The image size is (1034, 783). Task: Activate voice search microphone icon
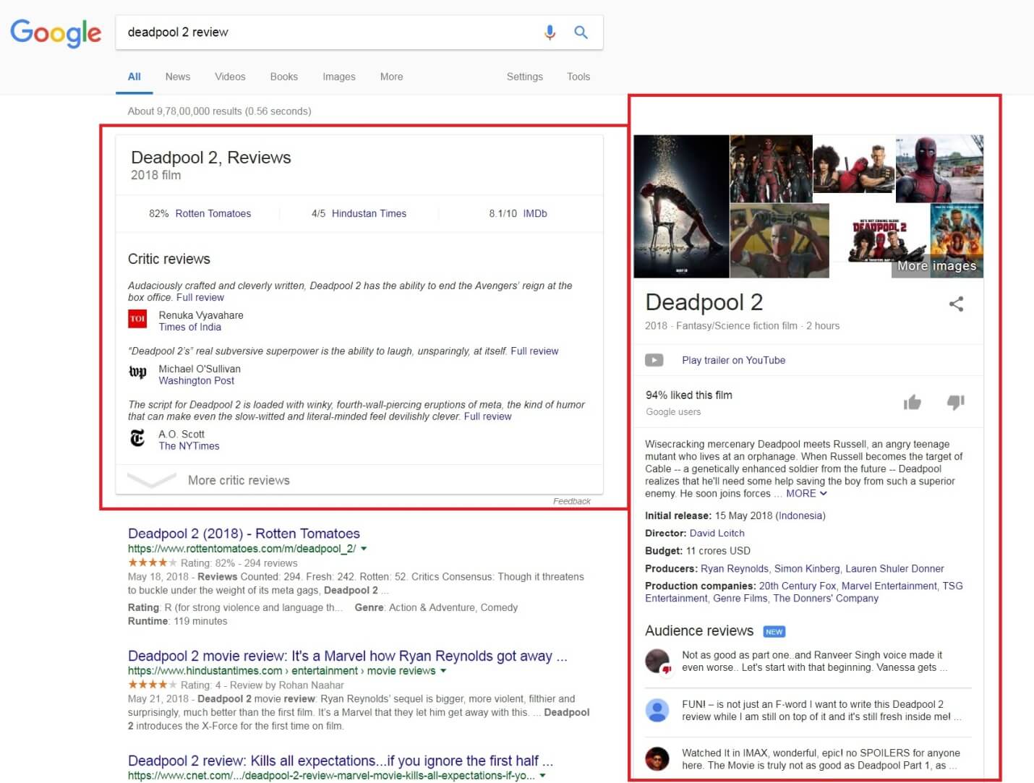[550, 33]
